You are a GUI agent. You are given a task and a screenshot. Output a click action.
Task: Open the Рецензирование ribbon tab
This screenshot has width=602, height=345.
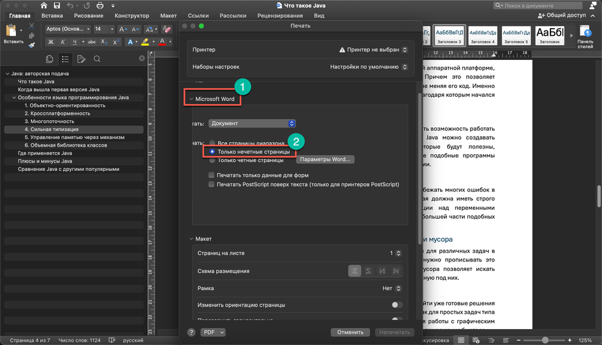[280, 16]
